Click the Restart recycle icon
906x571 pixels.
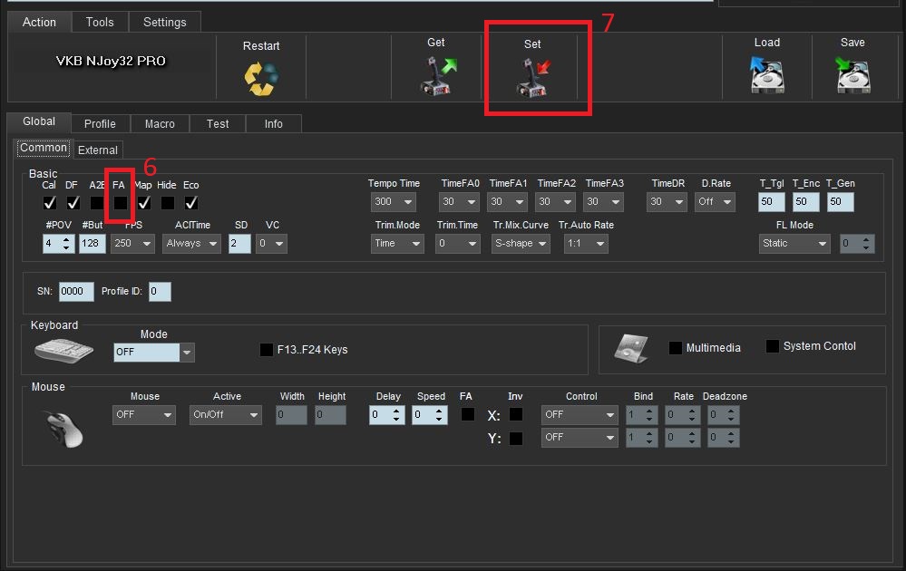[260, 78]
